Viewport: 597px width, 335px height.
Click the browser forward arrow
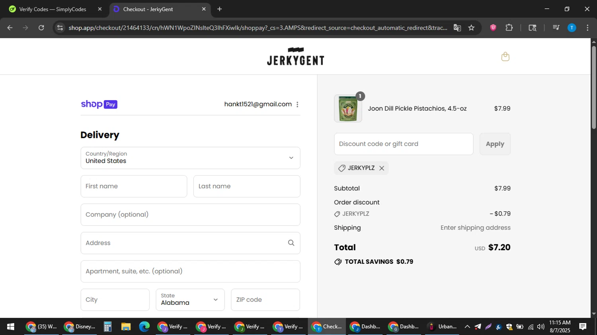click(x=25, y=27)
